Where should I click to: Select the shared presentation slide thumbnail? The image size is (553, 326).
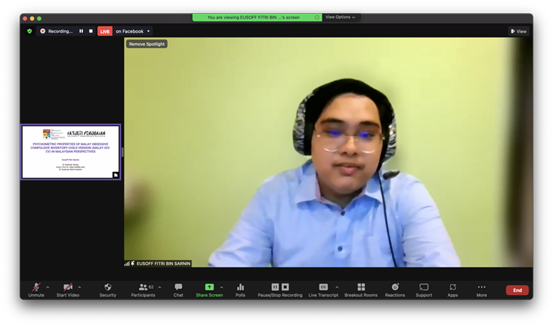[x=71, y=152]
